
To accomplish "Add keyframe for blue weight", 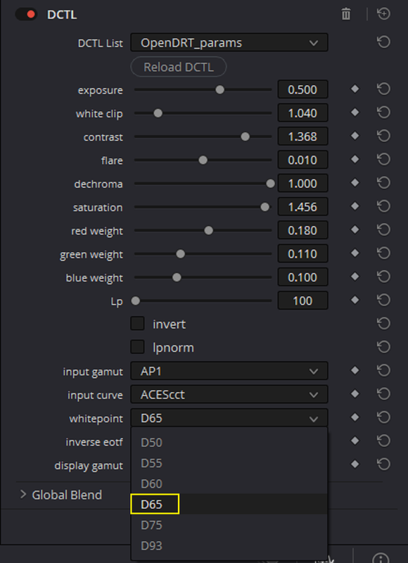I will pyautogui.click(x=355, y=277).
